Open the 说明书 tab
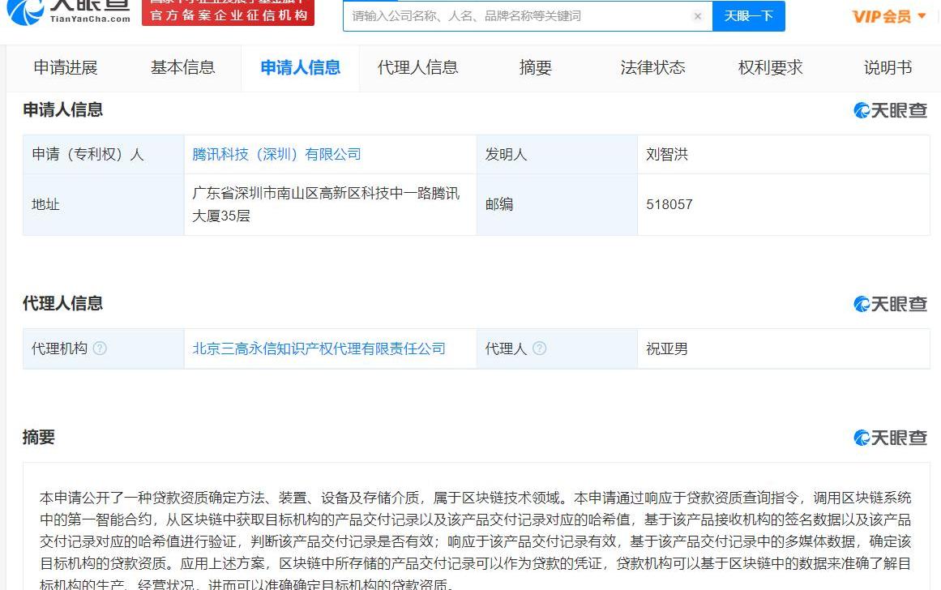Image resolution: width=941 pixels, height=590 pixels. click(x=888, y=68)
